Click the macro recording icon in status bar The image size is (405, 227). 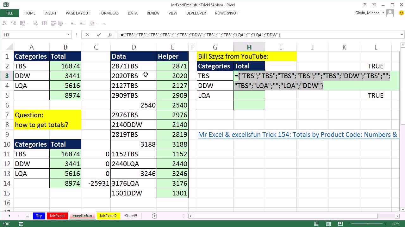(x=21, y=224)
